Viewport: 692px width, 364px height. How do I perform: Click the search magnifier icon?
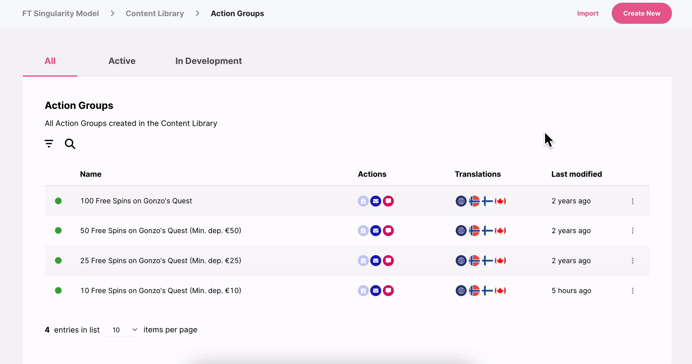pos(70,144)
